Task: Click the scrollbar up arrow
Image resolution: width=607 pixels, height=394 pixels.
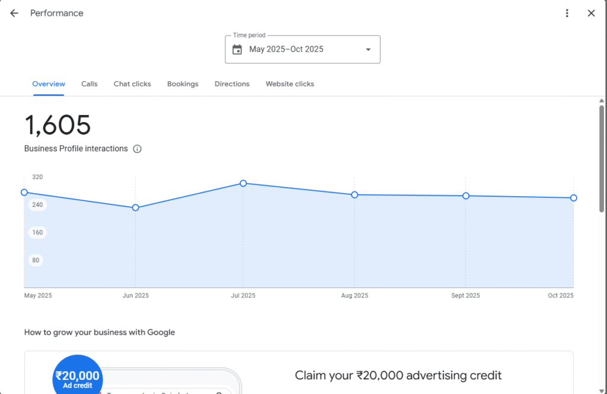Action: coord(602,101)
